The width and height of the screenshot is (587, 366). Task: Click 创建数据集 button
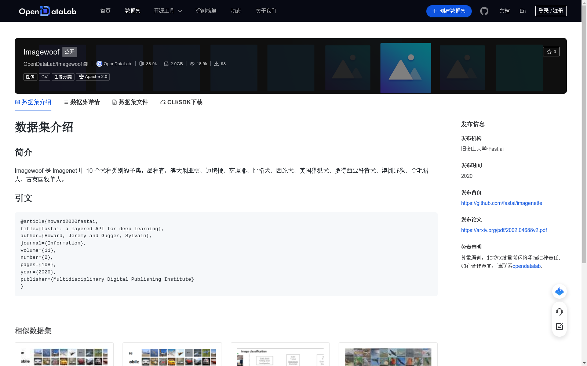449,11
